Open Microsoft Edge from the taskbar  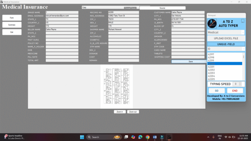[x=141, y=137]
